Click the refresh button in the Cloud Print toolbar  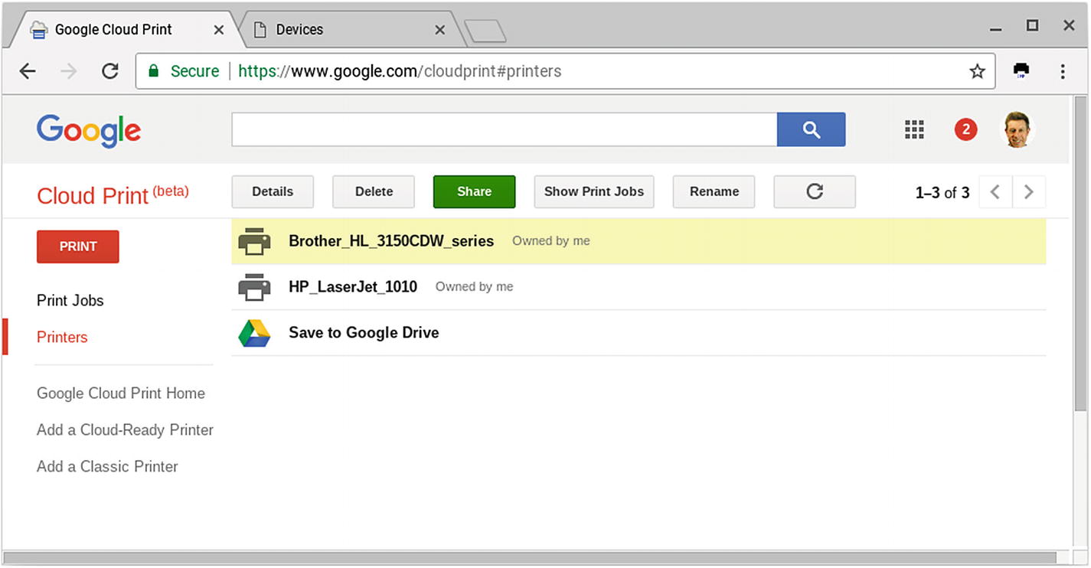click(x=815, y=191)
